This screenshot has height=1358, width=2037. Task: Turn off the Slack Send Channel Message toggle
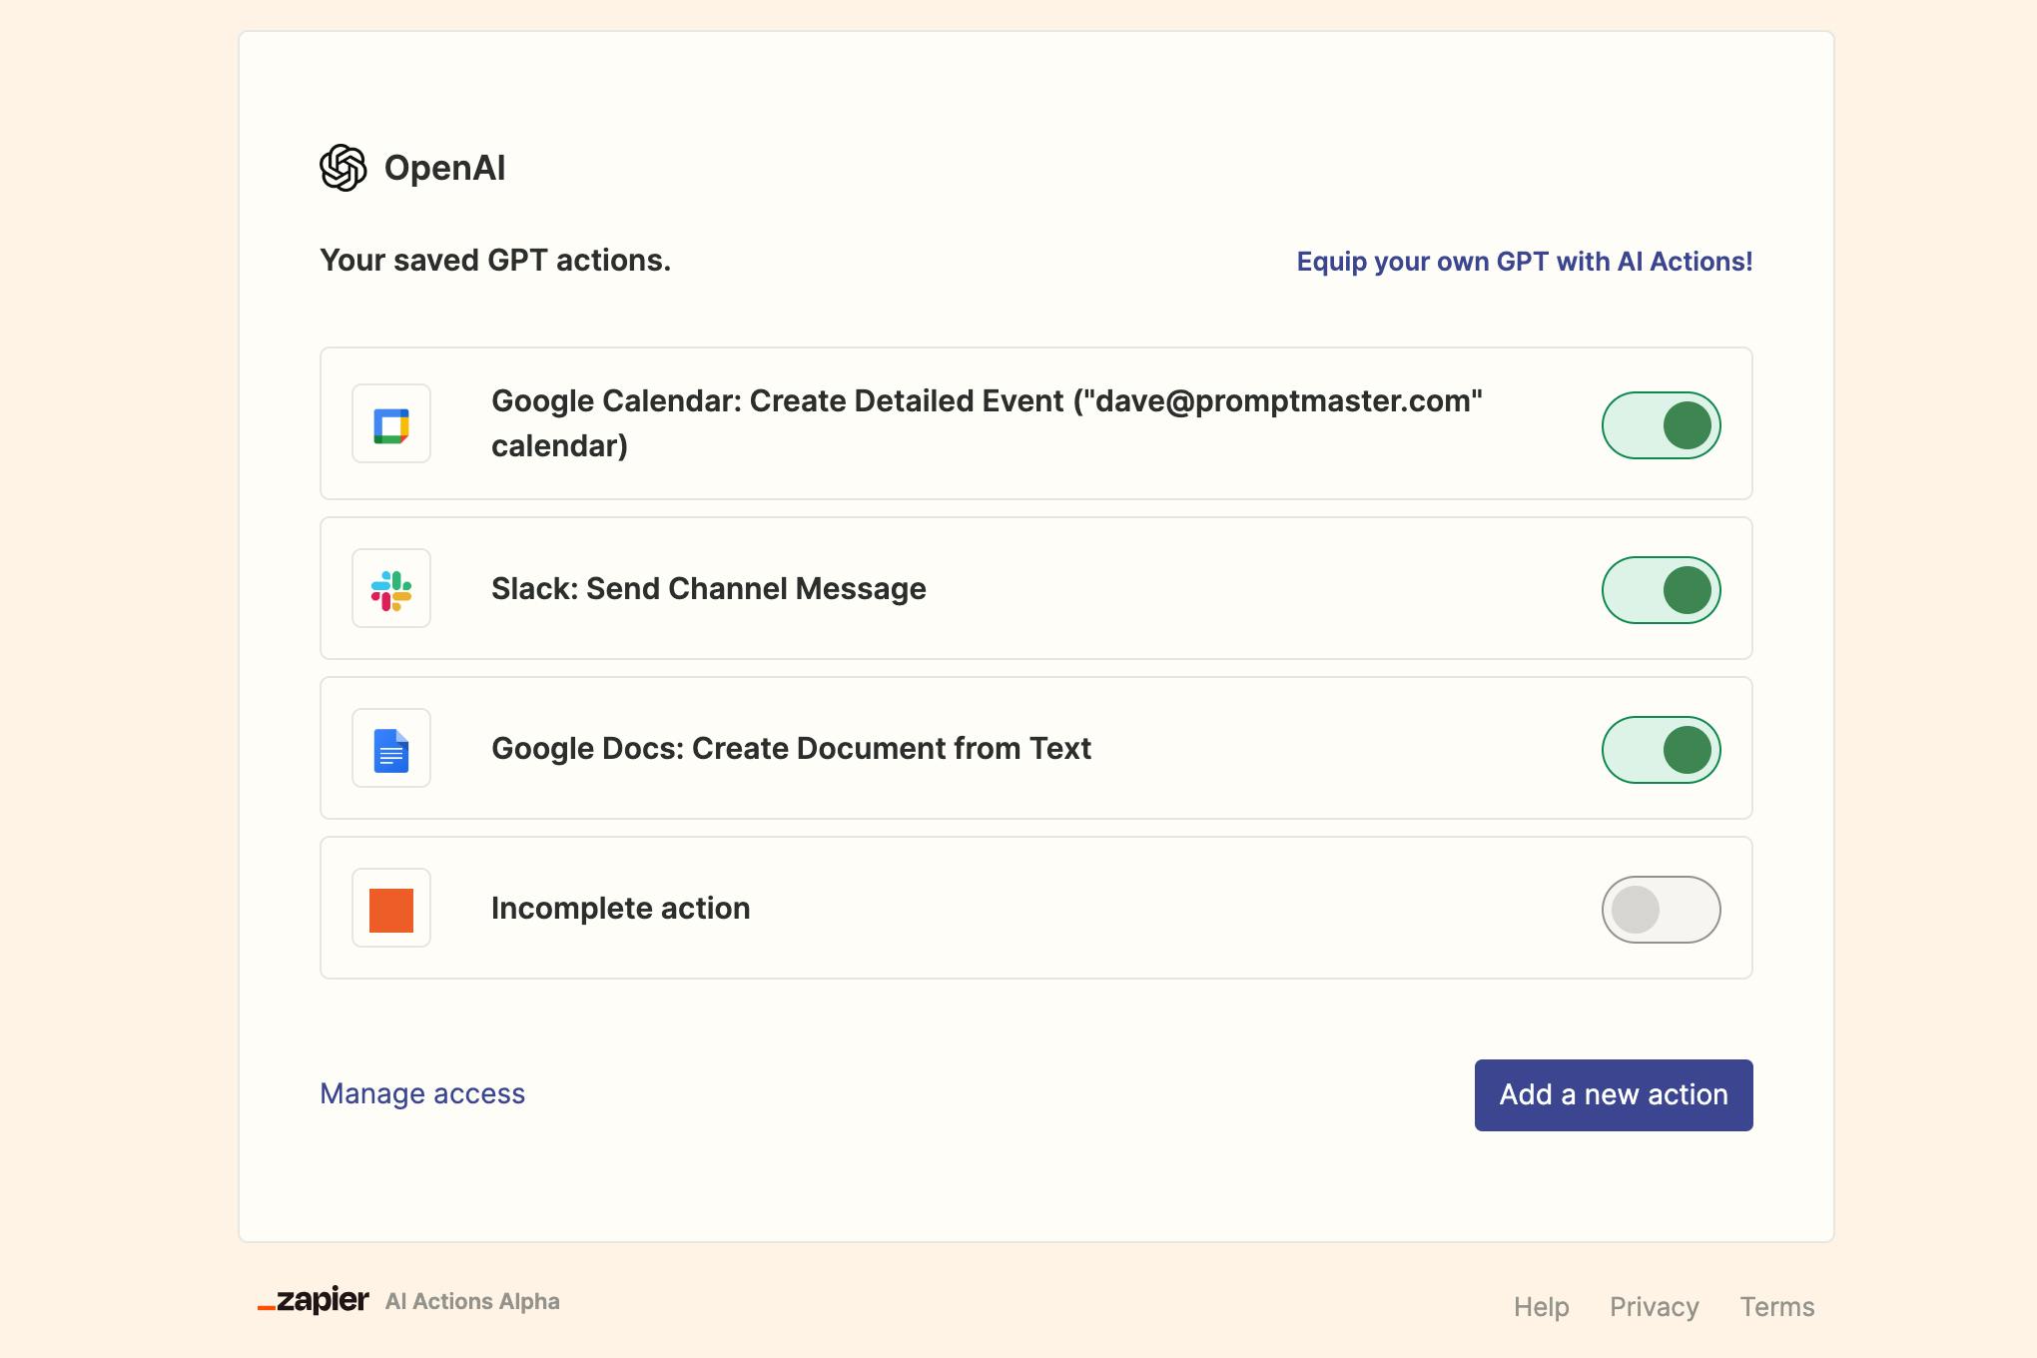[1662, 590]
